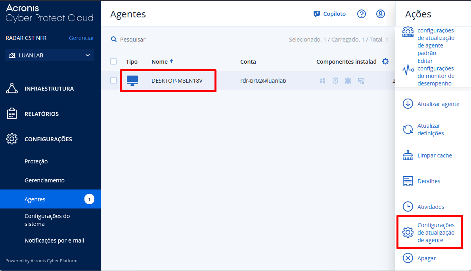Viewport: 471px width, 271px height.
Task: Click the Gerenciar link
Action: (81, 38)
